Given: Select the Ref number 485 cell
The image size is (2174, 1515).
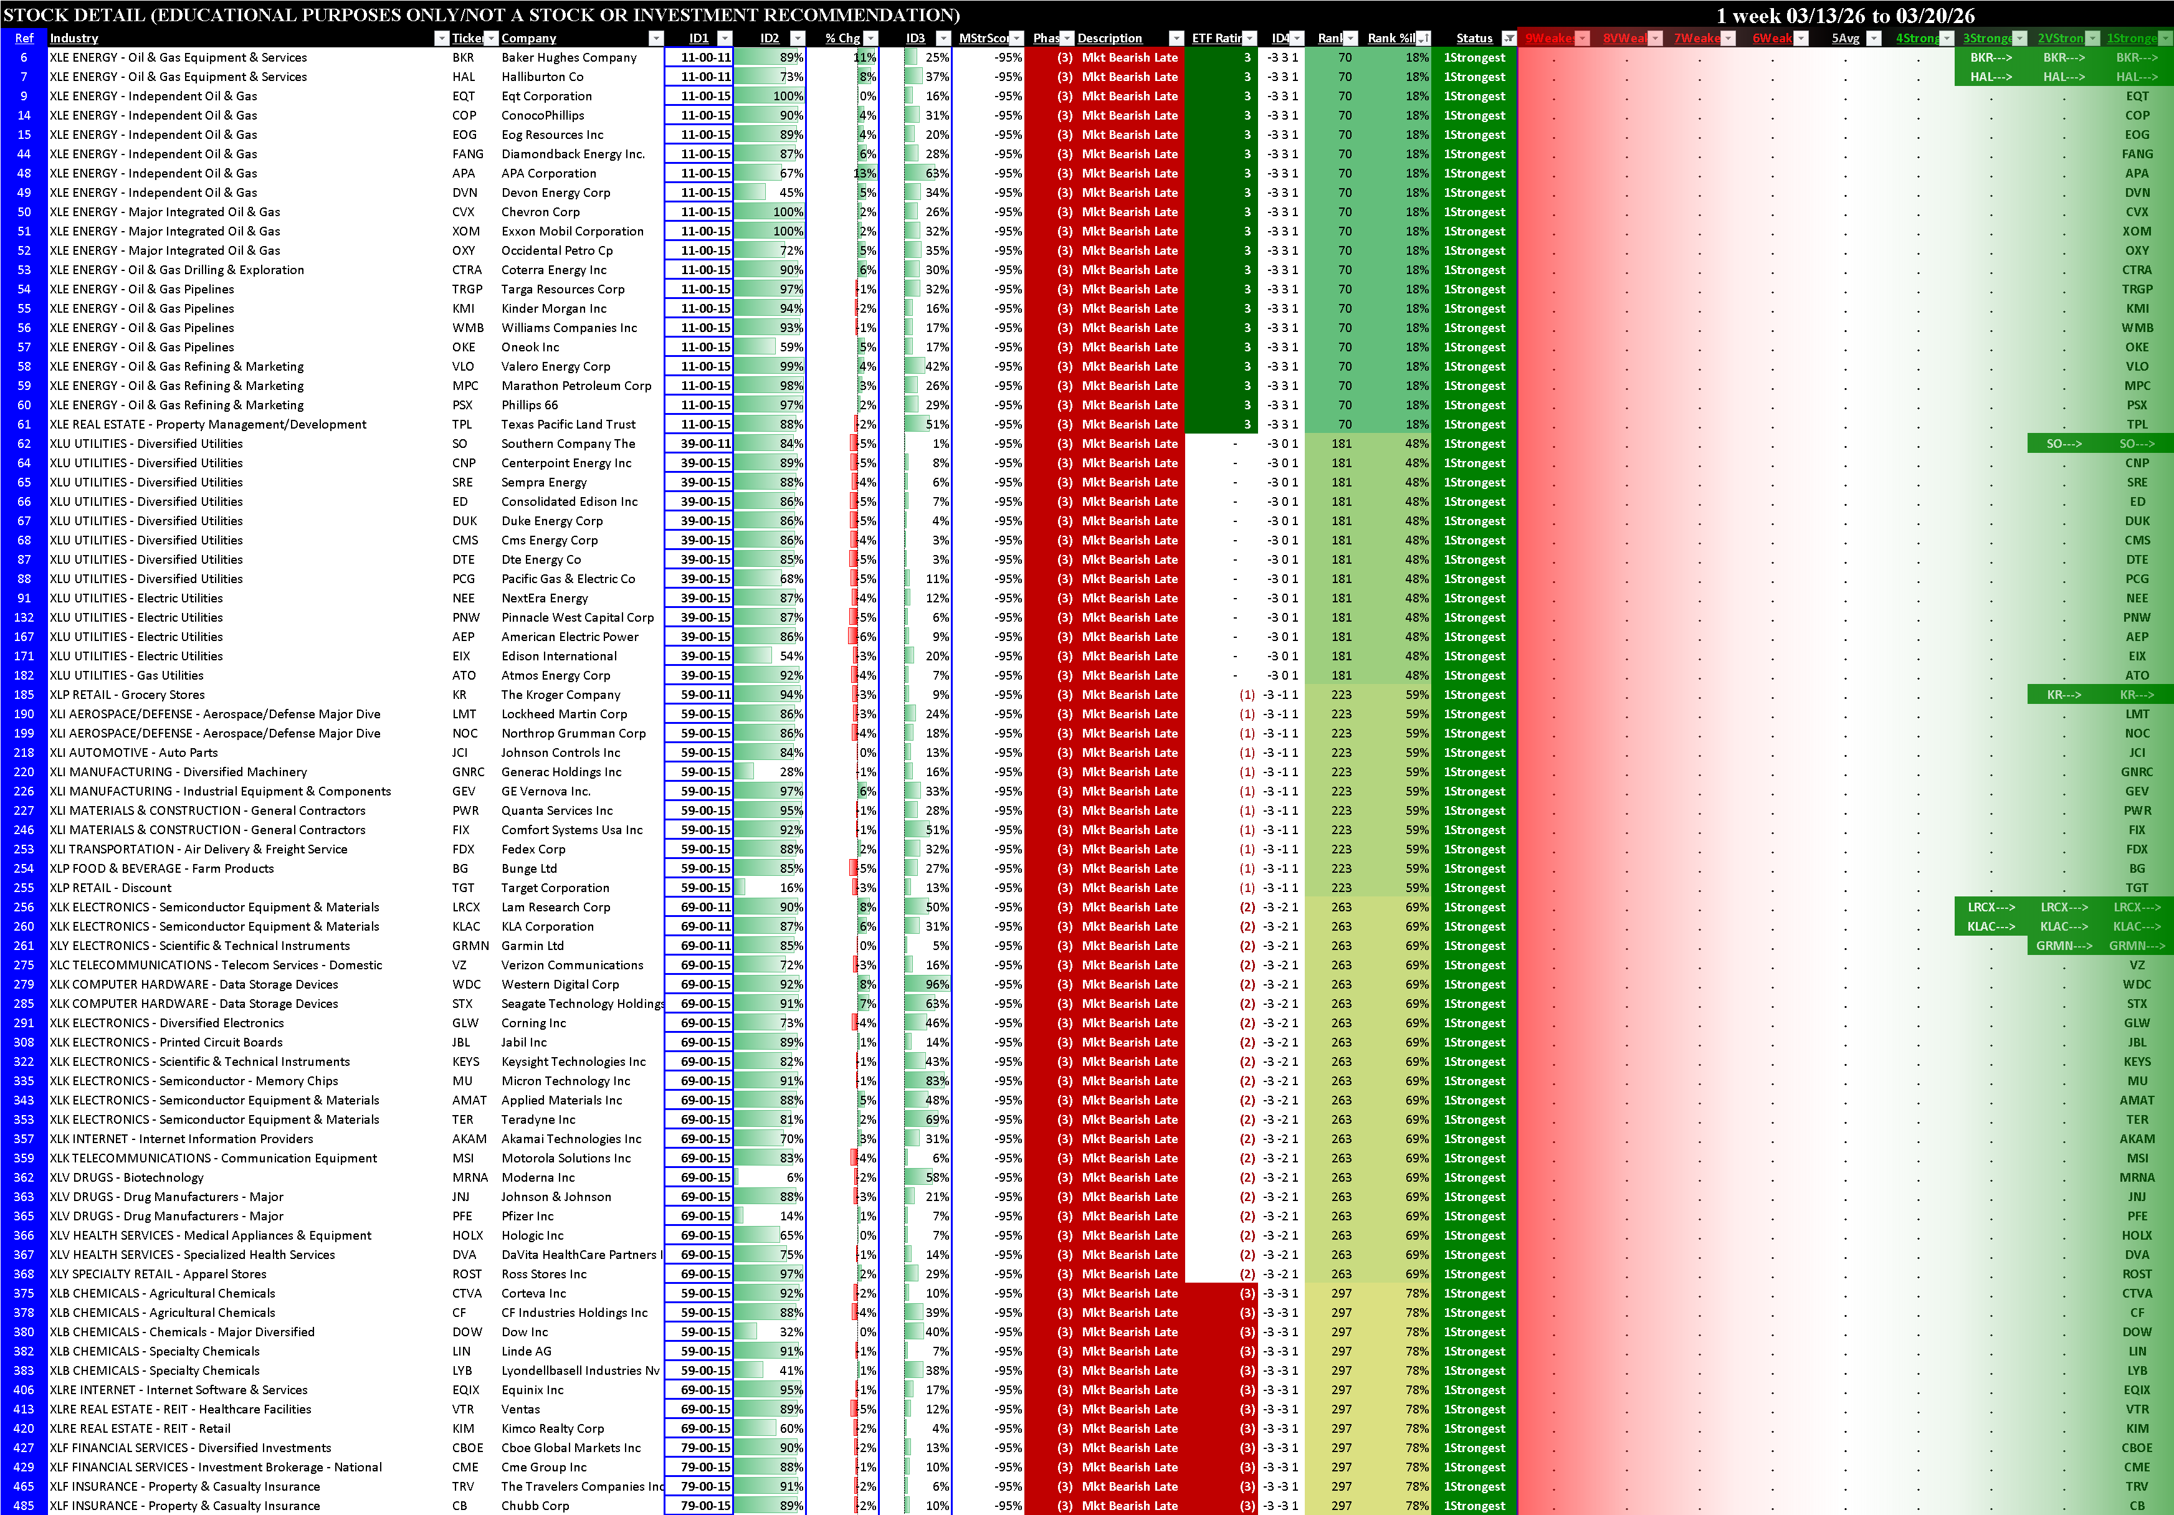Looking at the screenshot, I should point(24,1506).
